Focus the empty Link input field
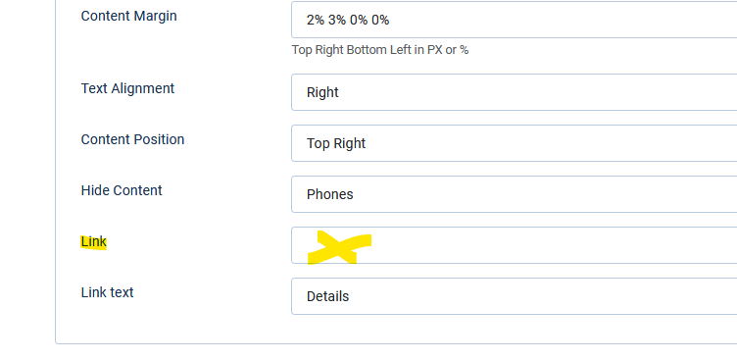Screen dimensions: 737x360 tap(515, 245)
